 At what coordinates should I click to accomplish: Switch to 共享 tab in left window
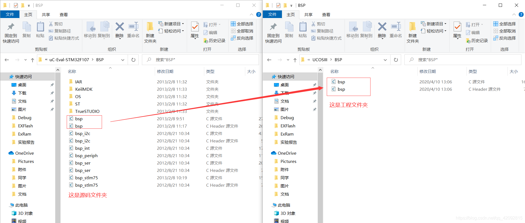(x=46, y=14)
